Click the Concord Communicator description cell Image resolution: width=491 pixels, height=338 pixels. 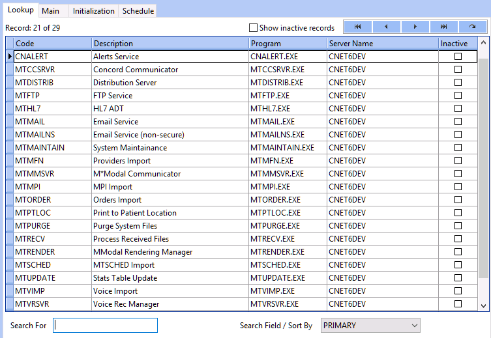click(x=170, y=70)
